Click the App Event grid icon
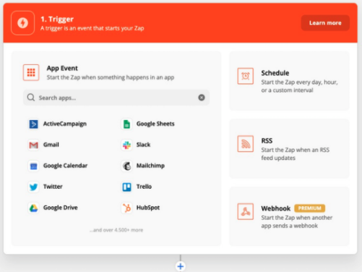The image size is (362, 272). [x=31, y=72]
